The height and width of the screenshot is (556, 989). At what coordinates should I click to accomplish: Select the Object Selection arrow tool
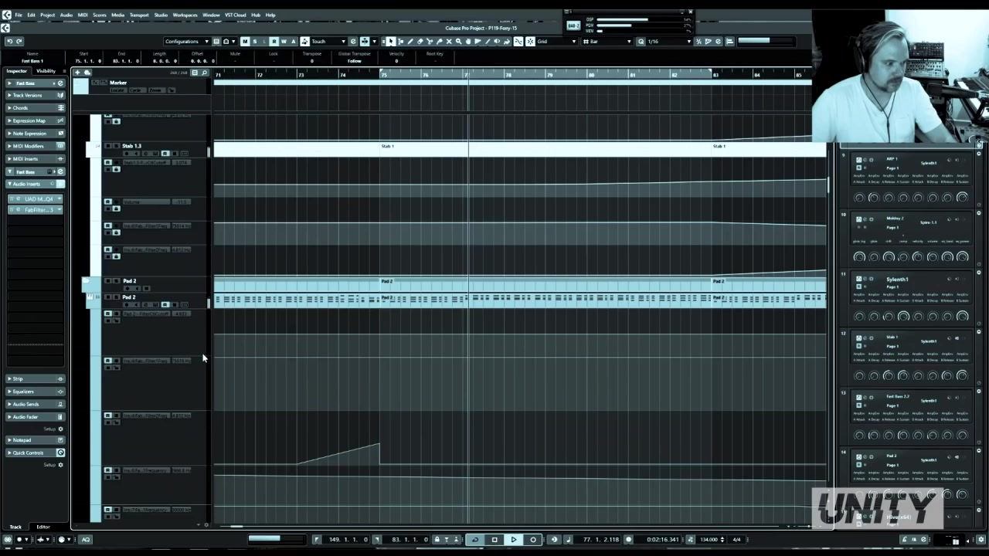390,41
